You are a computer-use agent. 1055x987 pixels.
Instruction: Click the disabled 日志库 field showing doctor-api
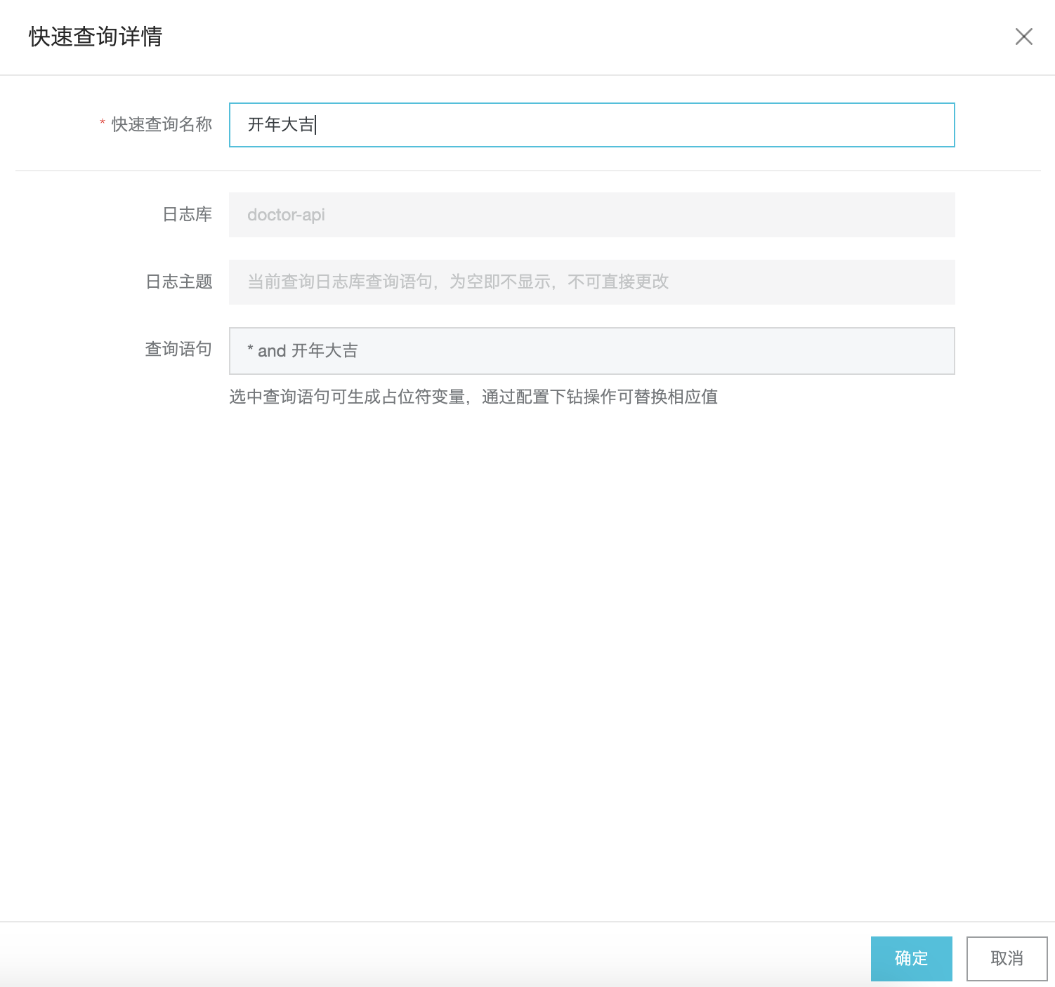[x=591, y=215]
